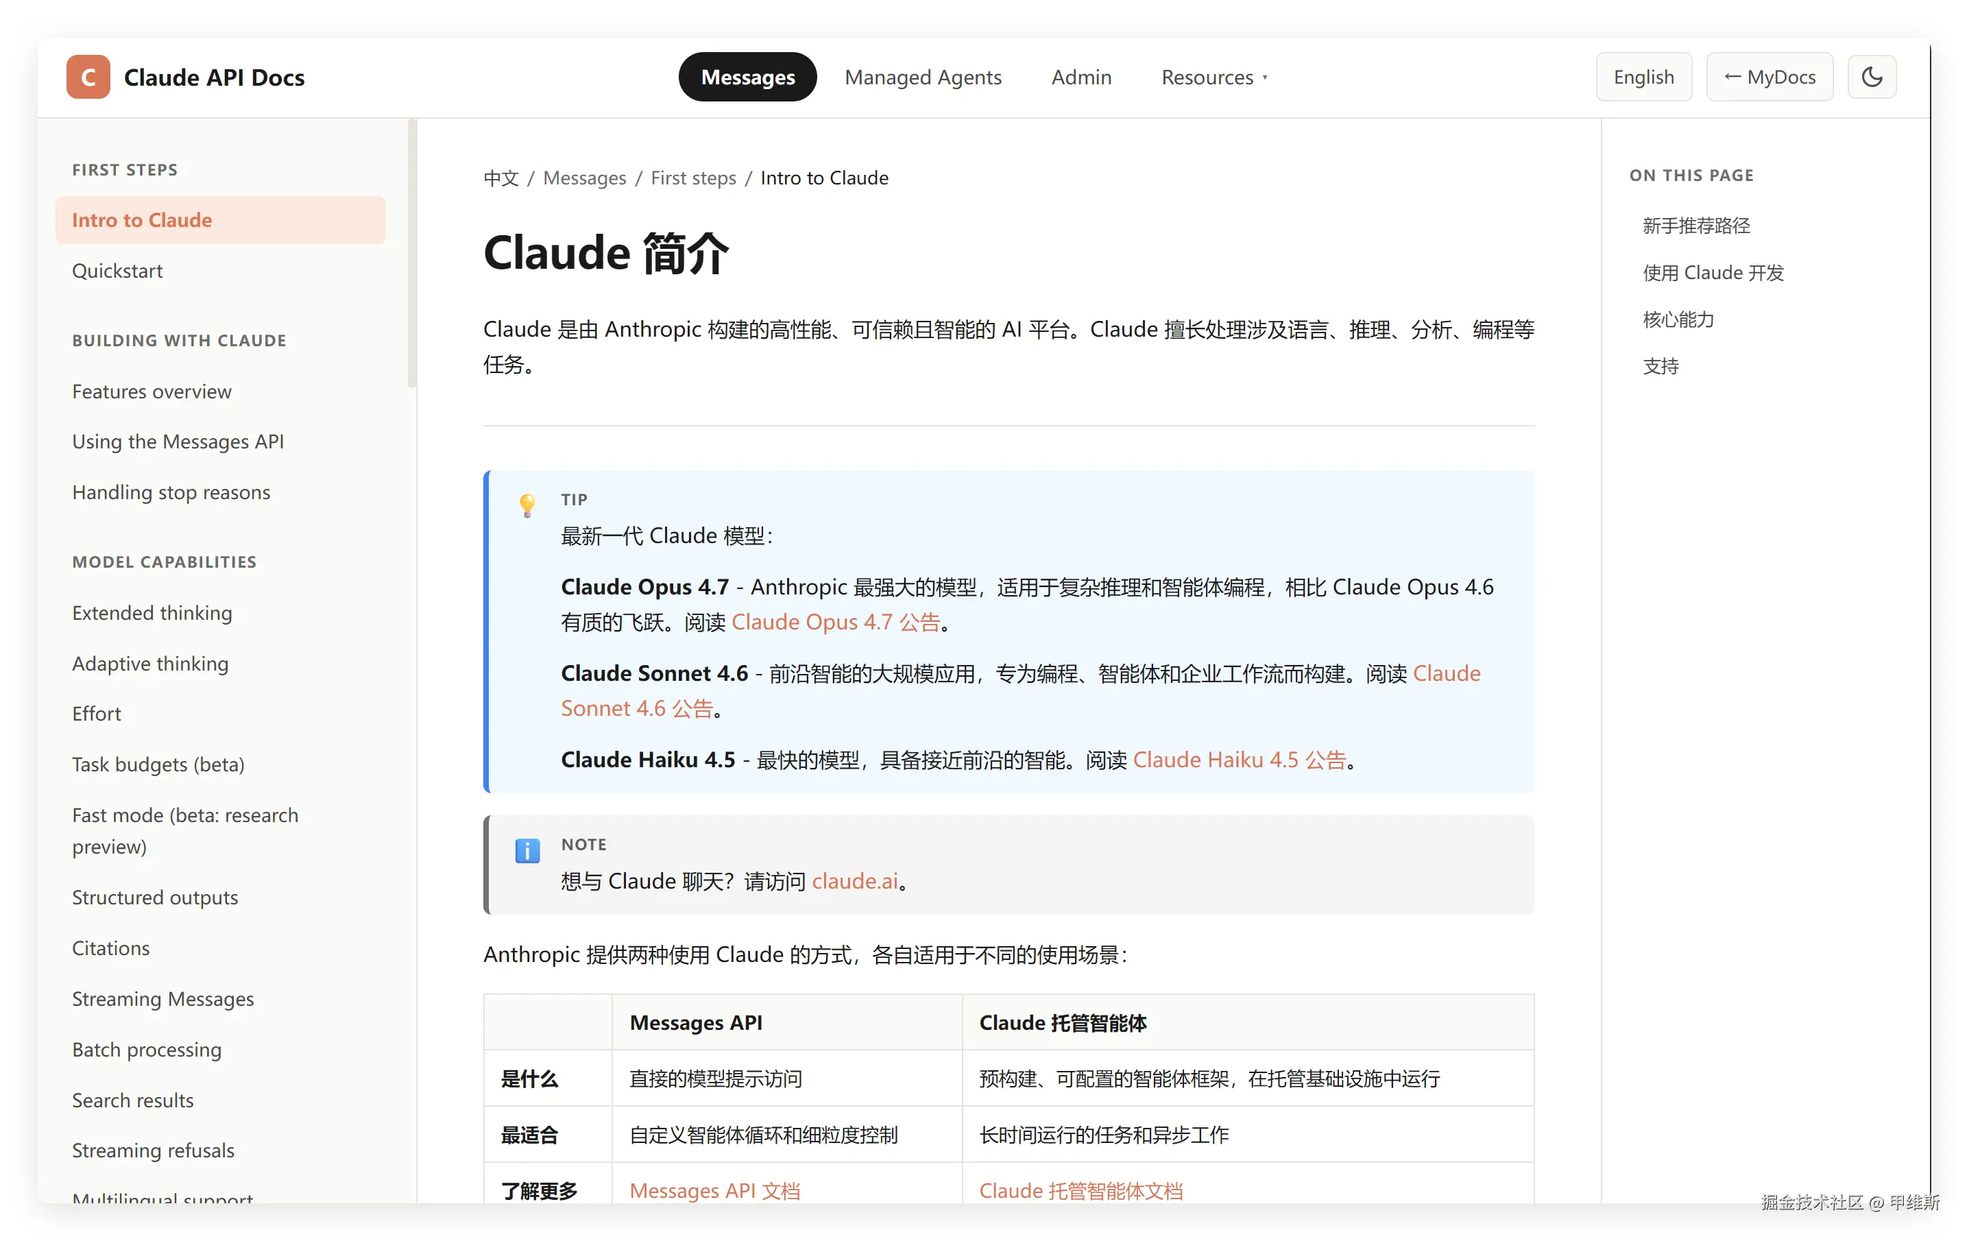Jump to 新手推荐路径 section

1696,226
